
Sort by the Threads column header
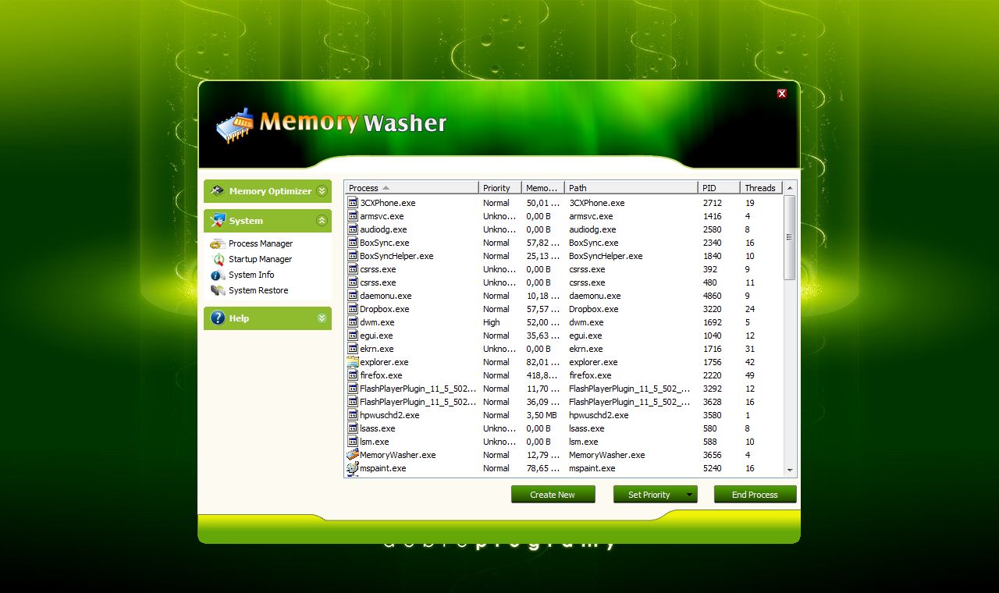tap(761, 188)
